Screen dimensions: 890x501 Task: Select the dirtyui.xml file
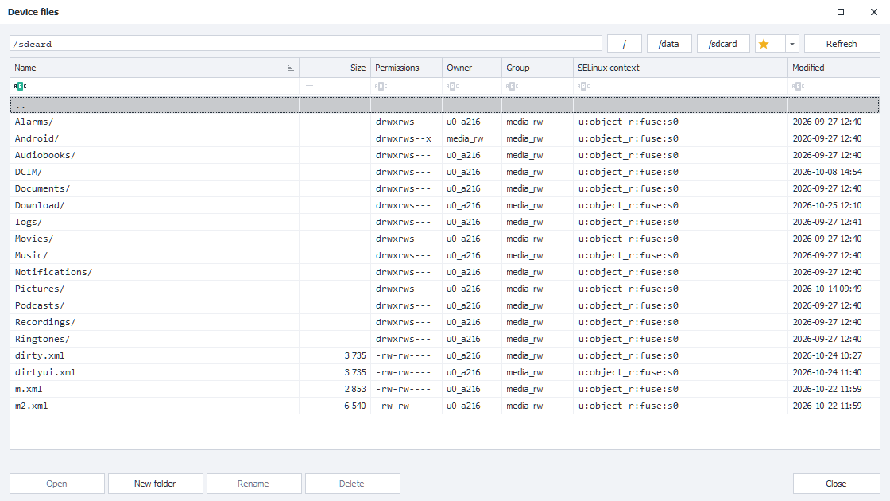coord(444,372)
